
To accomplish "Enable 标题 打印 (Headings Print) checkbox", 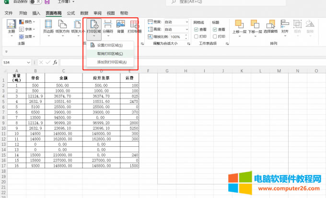I will tap(214, 36).
